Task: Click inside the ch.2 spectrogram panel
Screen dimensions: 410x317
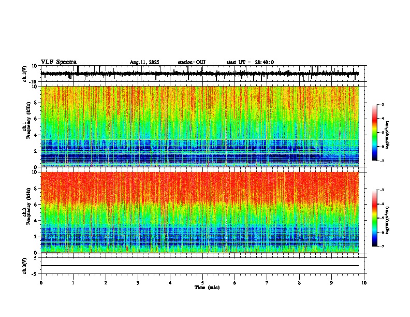Action: pos(200,212)
